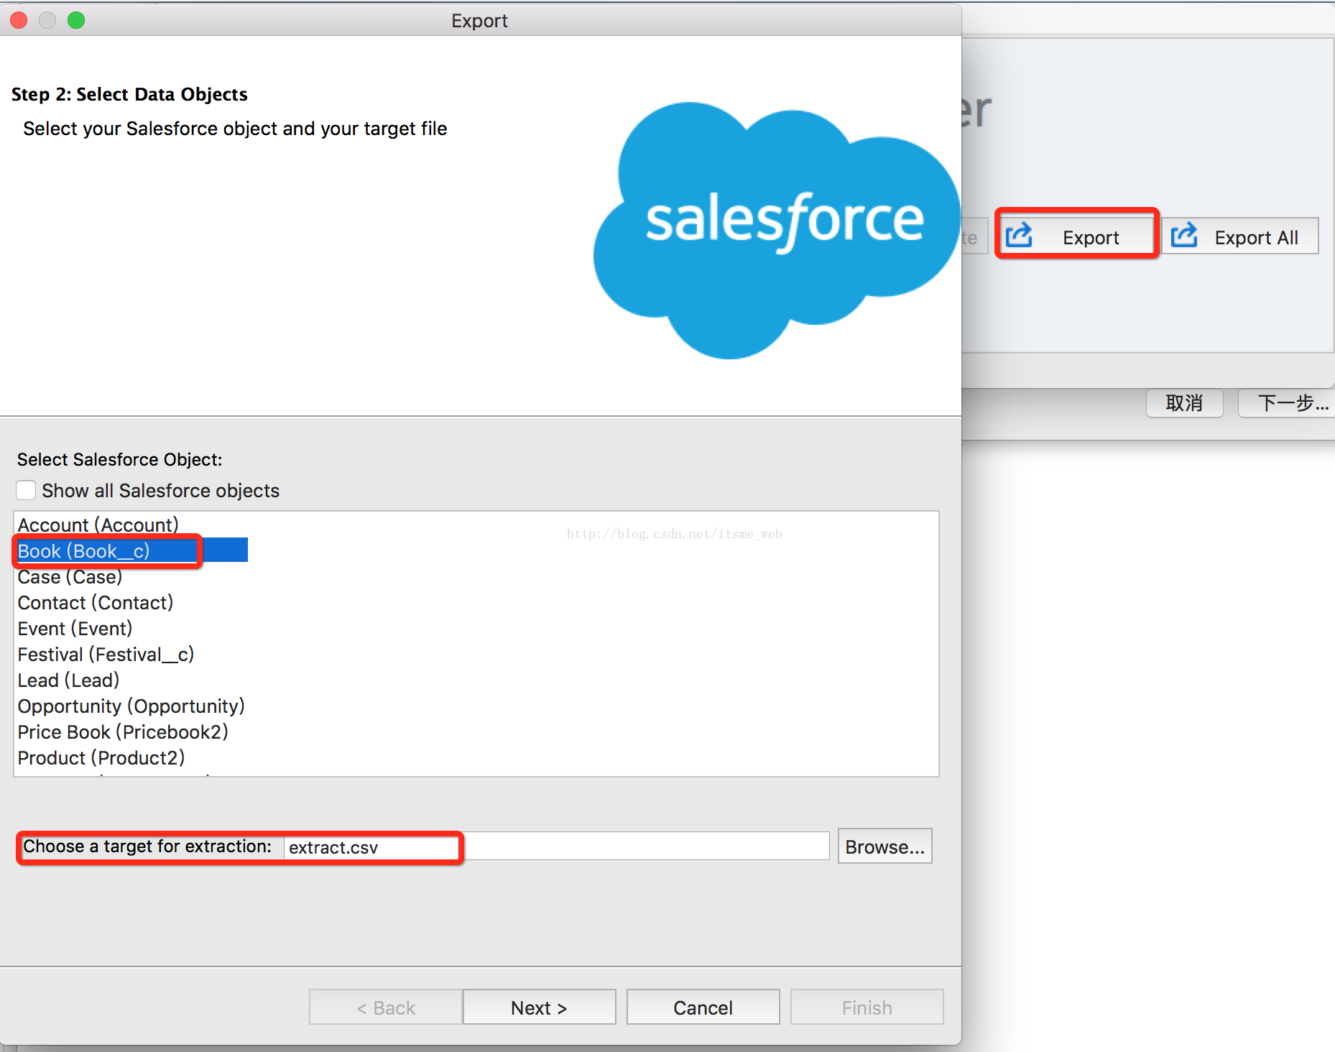The image size is (1335, 1052).
Task: Click Cancel in the Export dialog
Action: pyautogui.click(x=703, y=1007)
